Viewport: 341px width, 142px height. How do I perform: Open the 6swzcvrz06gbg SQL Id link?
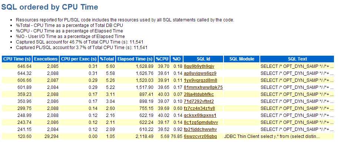click(x=200, y=136)
